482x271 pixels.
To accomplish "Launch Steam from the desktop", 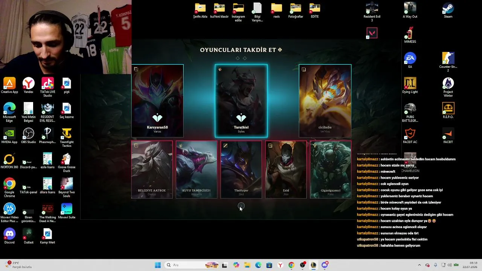I will click(448, 10).
